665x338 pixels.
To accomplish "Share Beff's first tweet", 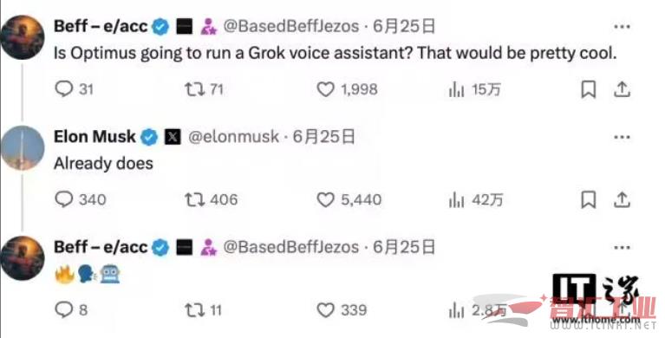I will [x=622, y=89].
